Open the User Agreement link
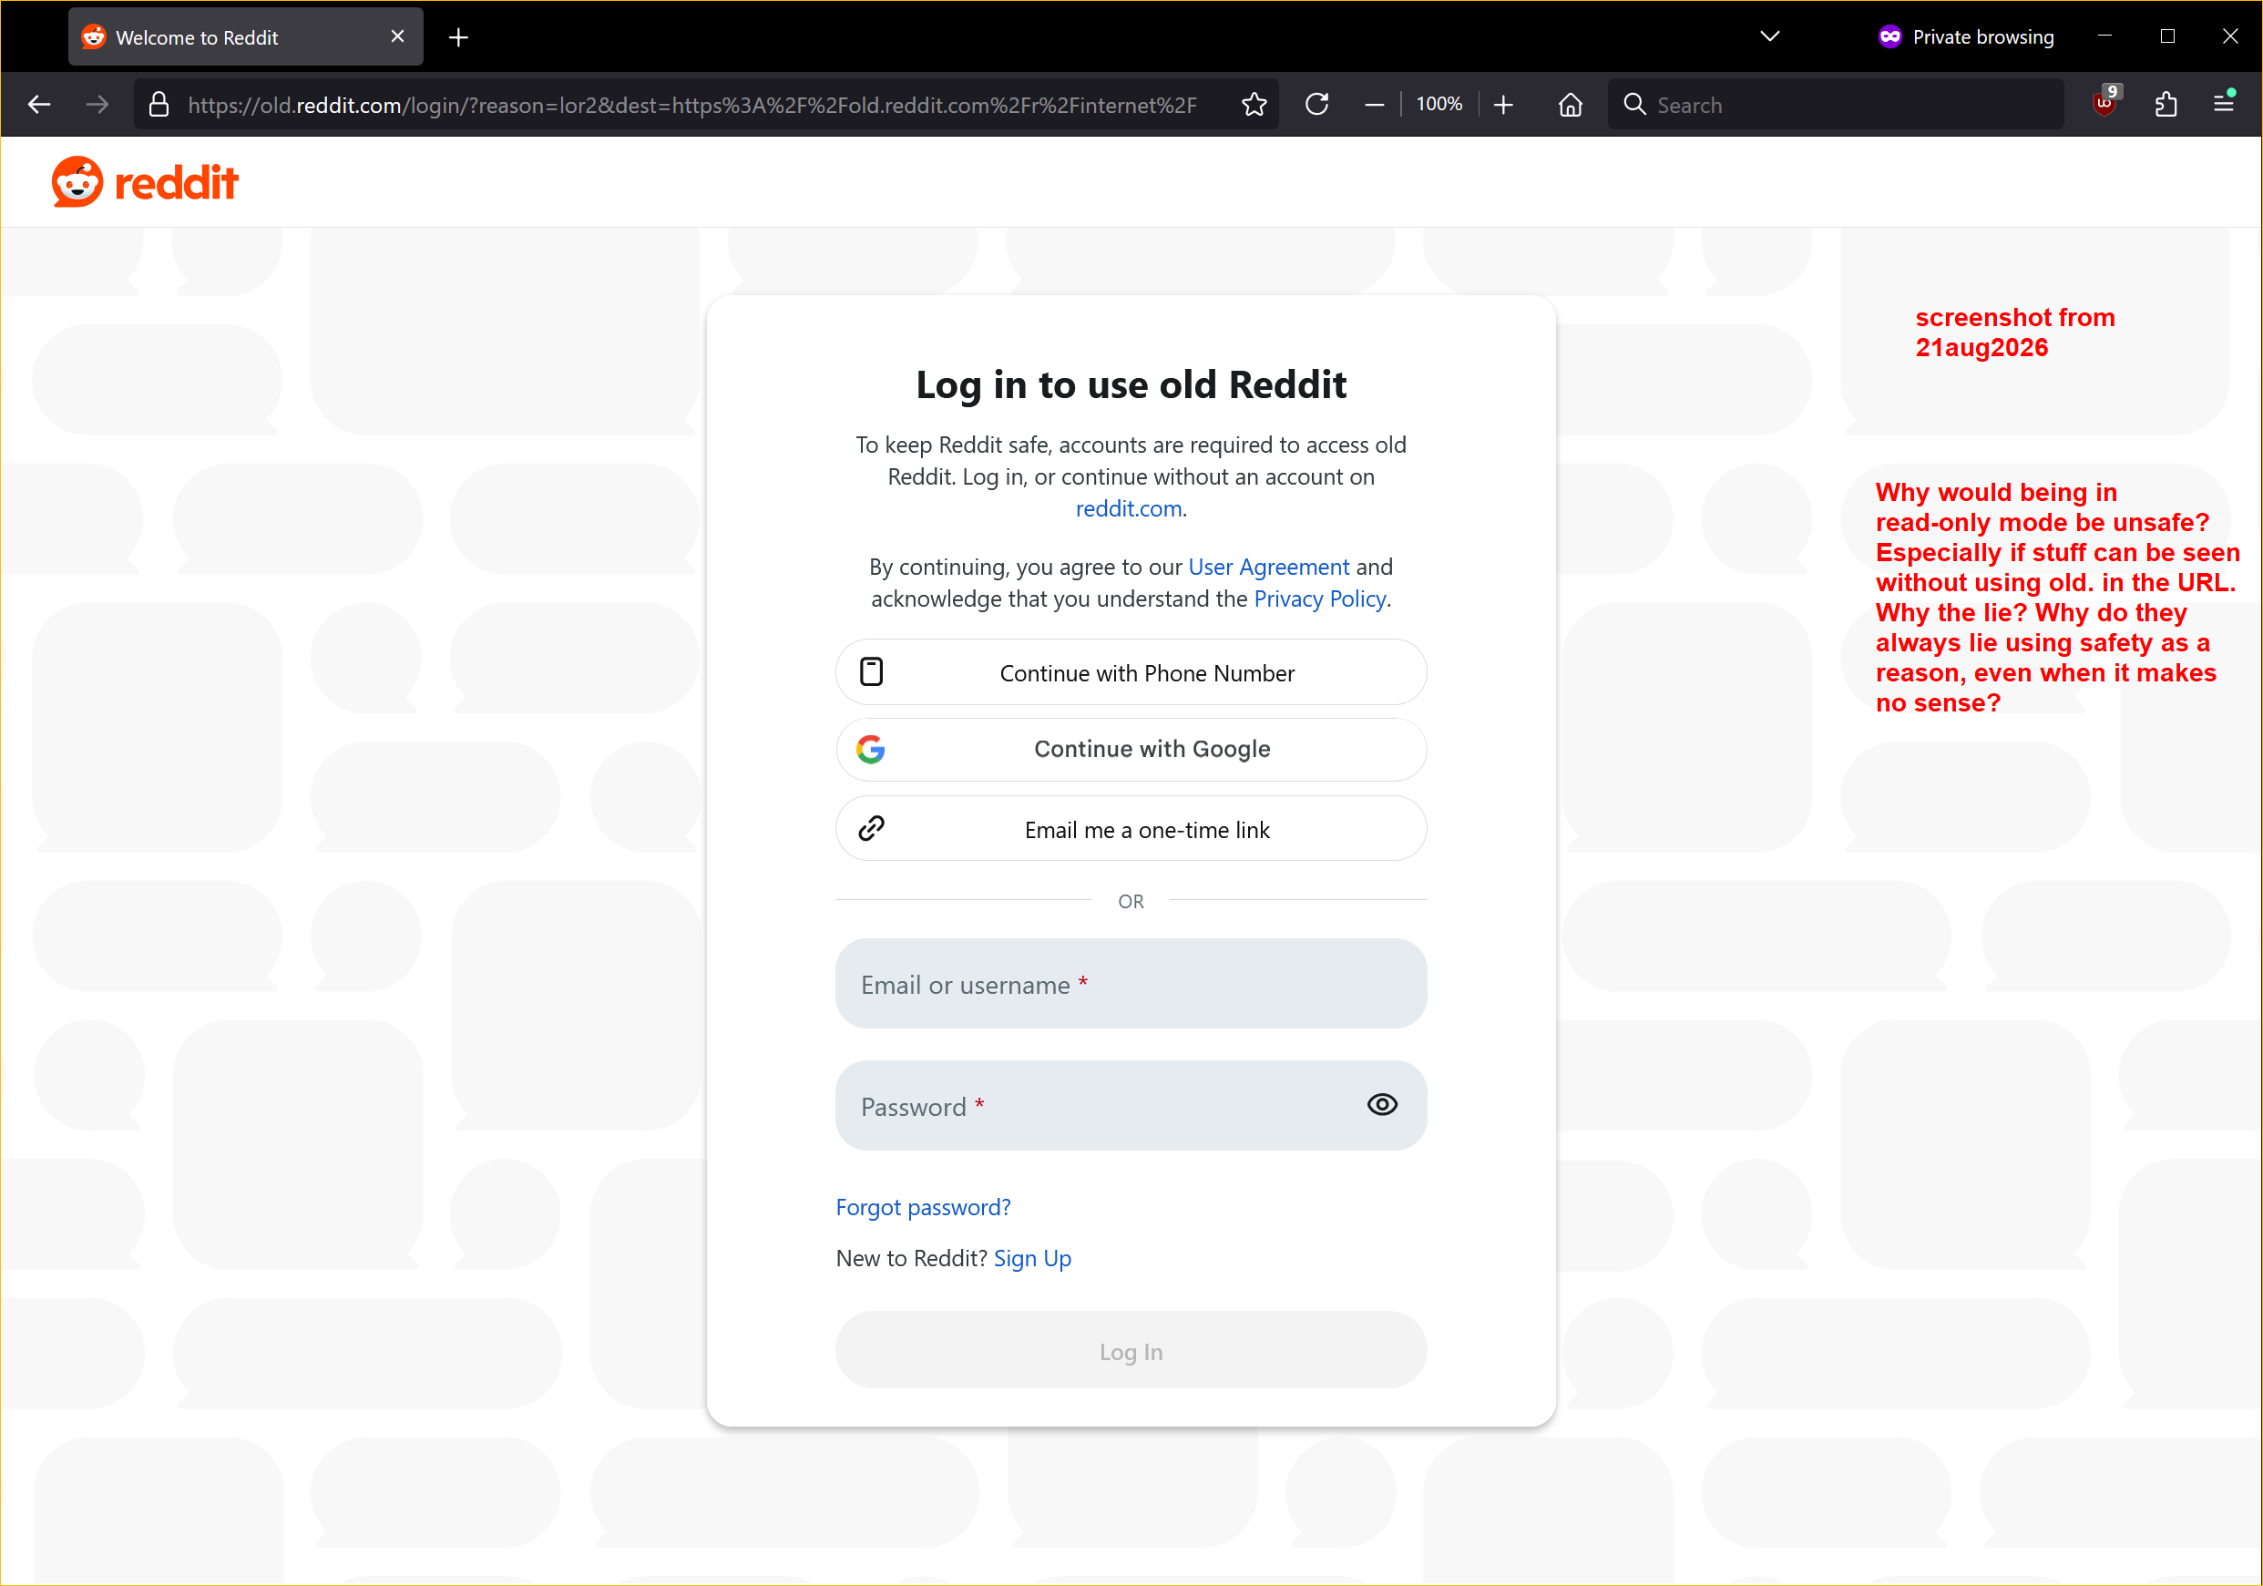The image size is (2263, 1586). click(1268, 567)
